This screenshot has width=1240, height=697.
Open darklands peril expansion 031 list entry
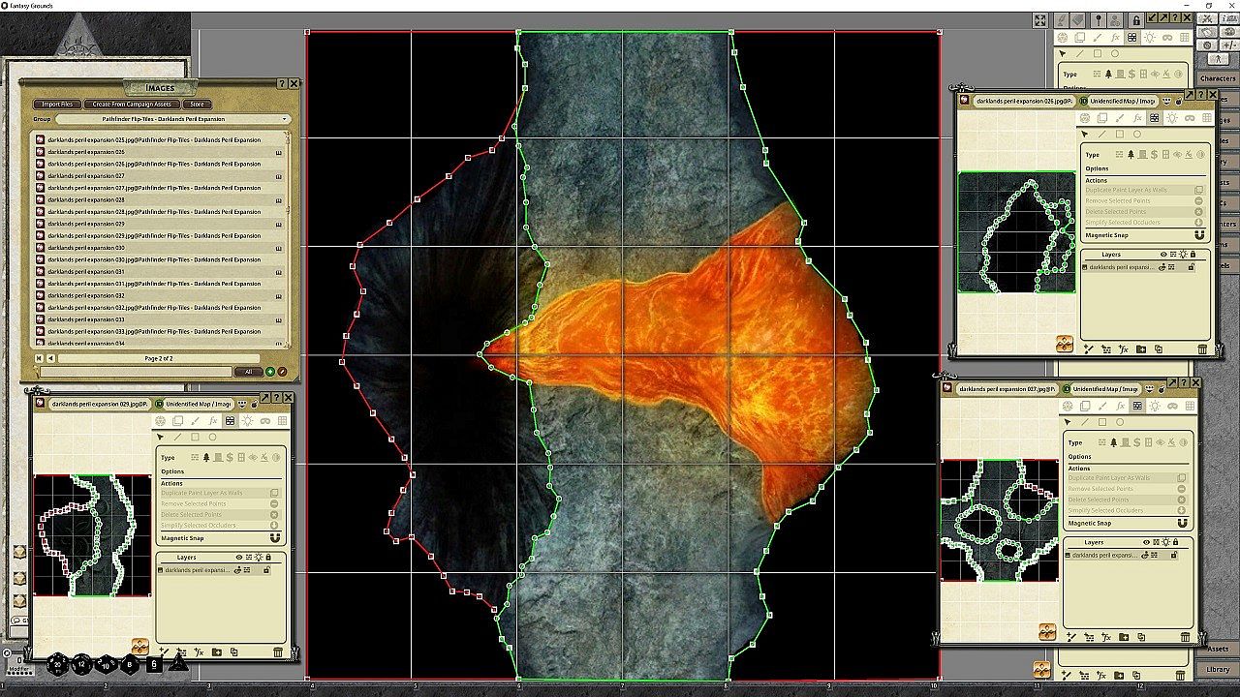162,272
